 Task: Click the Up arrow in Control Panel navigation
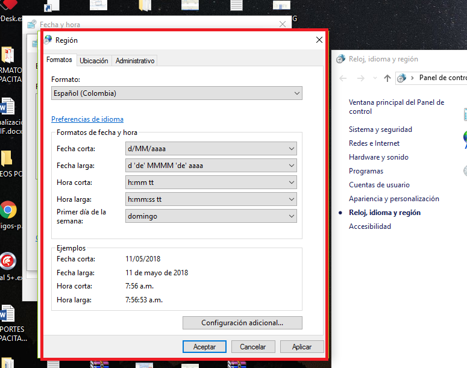tap(387, 78)
